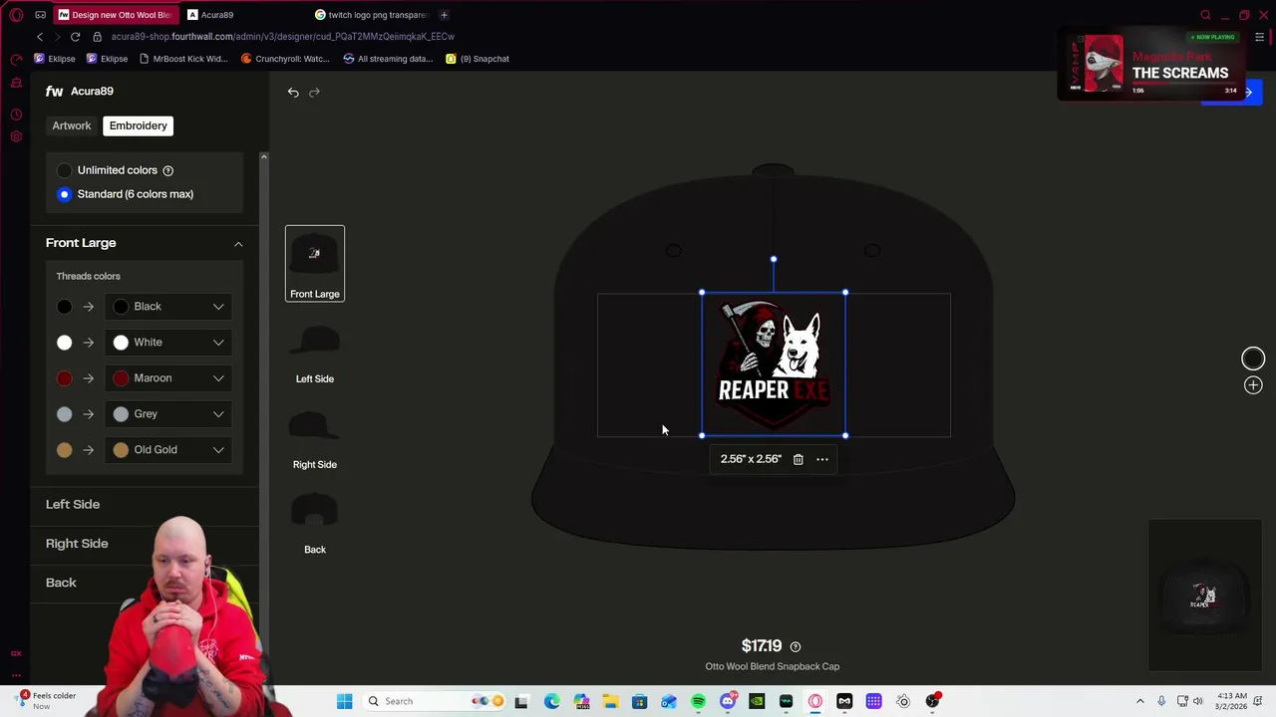Click the Otto Wool Blend Snapback Cap text
Viewport: 1276px width, 717px height.
[x=773, y=666]
